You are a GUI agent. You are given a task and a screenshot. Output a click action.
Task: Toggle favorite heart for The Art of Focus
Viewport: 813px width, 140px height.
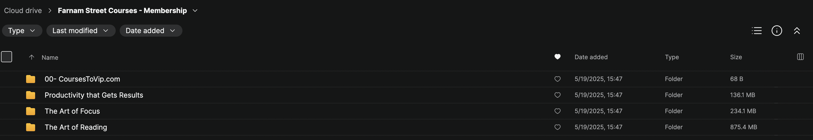coord(557,111)
